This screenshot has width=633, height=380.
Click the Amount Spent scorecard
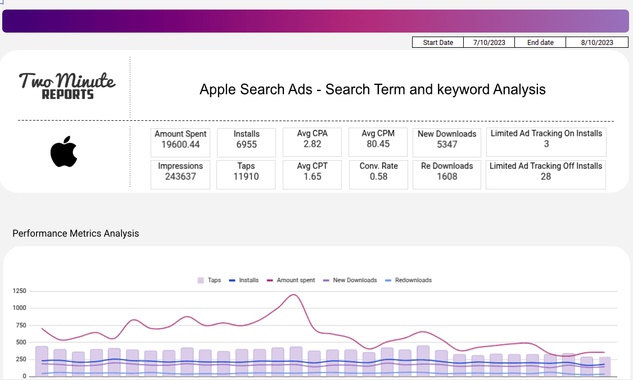(180, 142)
